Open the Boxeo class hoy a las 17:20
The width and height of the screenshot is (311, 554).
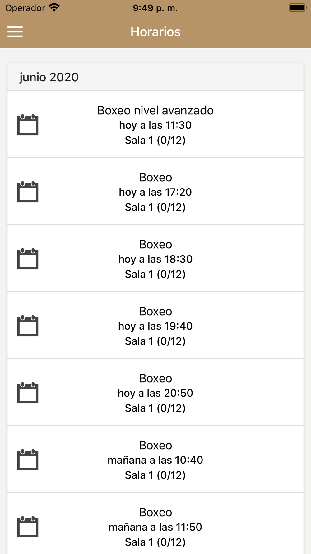(155, 191)
